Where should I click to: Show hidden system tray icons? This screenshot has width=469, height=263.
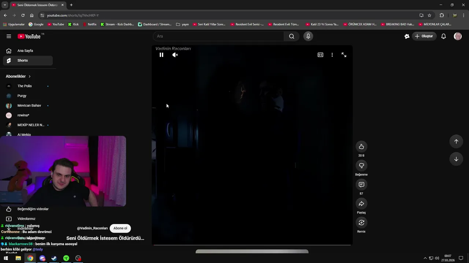[425, 258]
